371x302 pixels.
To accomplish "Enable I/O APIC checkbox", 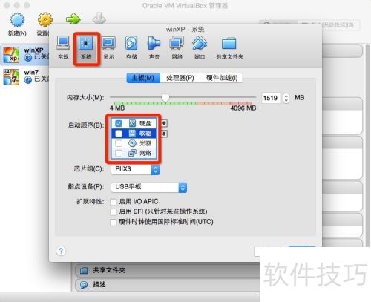I will click(x=114, y=202).
